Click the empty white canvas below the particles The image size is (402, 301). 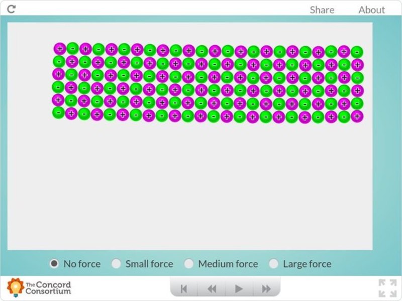201,191
